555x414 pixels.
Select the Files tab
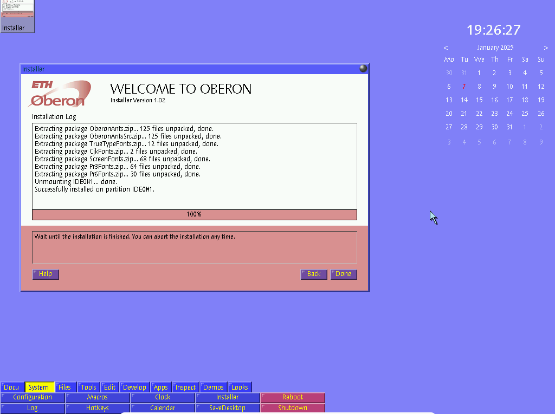click(x=65, y=387)
